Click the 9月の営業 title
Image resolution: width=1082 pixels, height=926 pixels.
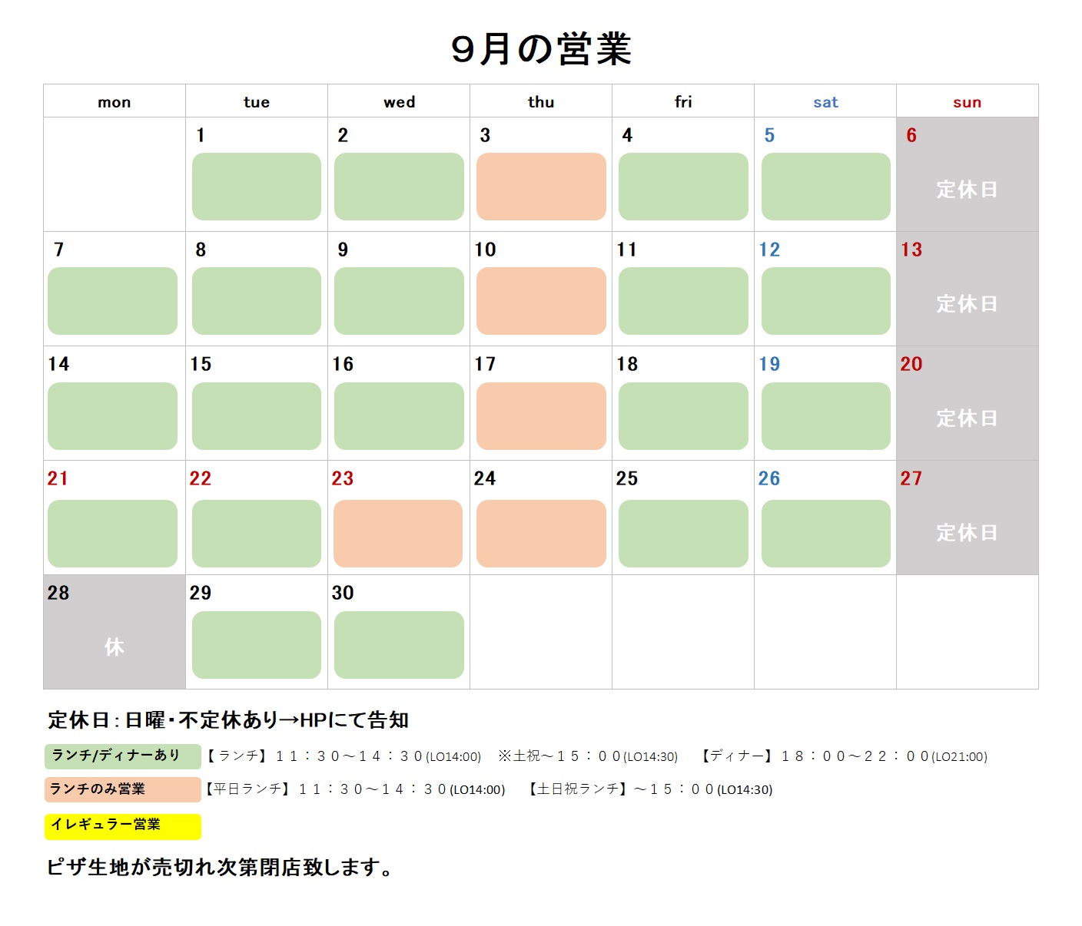point(541,49)
